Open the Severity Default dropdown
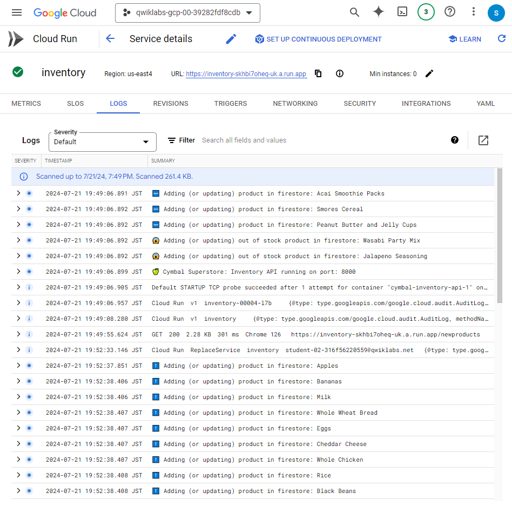Image resolution: width=512 pixels, height=513 pixels. (103, 141)
